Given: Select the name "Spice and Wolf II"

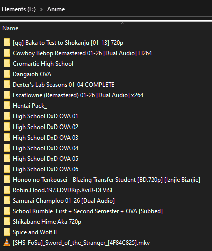Looking at the screenshot, I should [35, 232].
